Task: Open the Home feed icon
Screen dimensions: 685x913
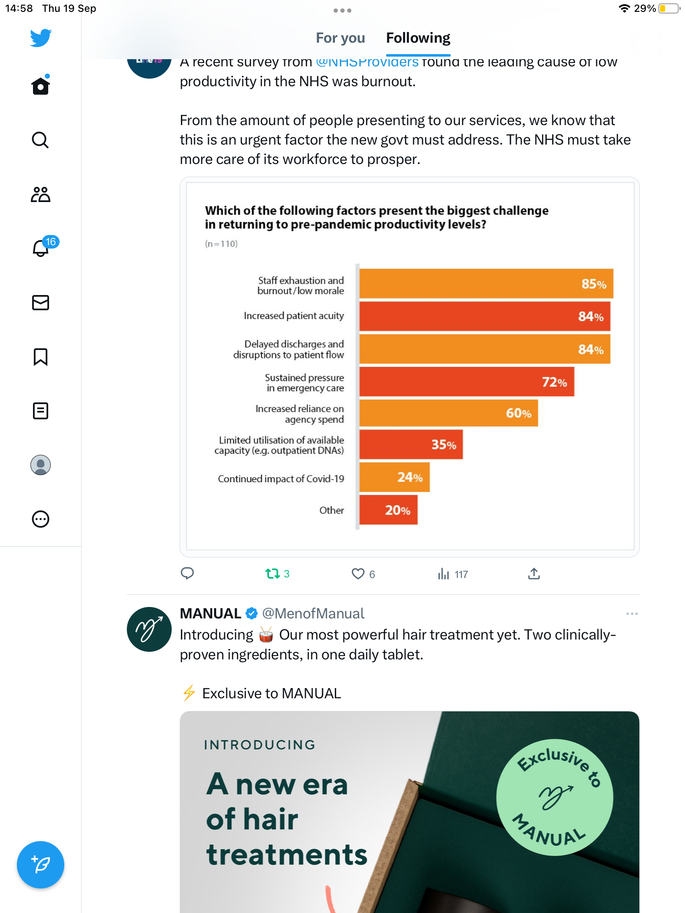Action: pyautogui.click(x=41, y=86)
